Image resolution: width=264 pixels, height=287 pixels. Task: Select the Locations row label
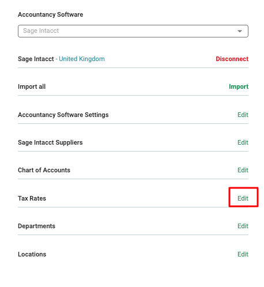tap(32, 254)
